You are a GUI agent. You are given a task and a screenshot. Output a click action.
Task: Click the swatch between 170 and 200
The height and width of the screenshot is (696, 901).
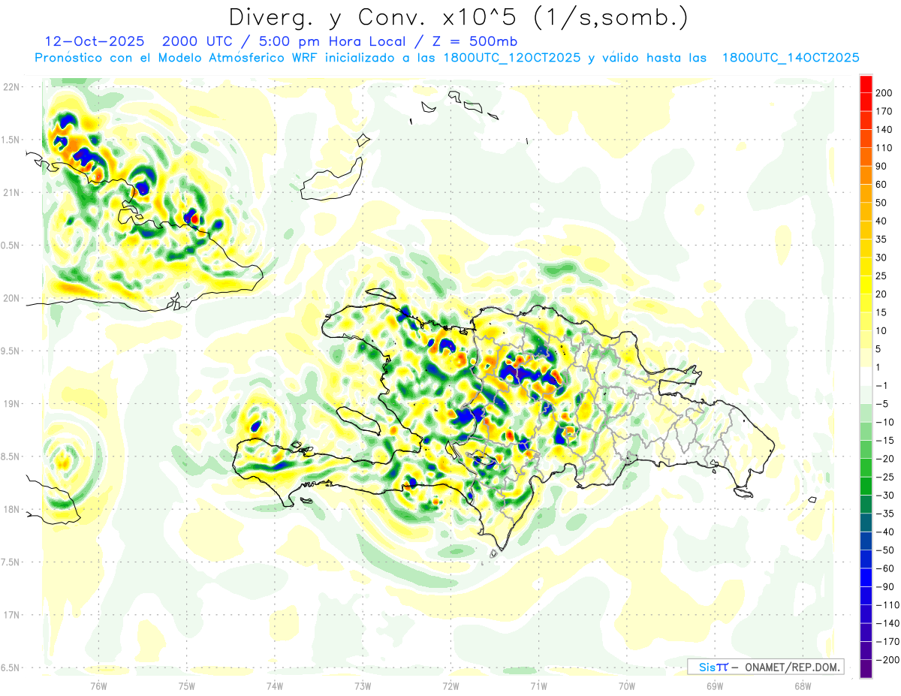(x=866, y=102)
